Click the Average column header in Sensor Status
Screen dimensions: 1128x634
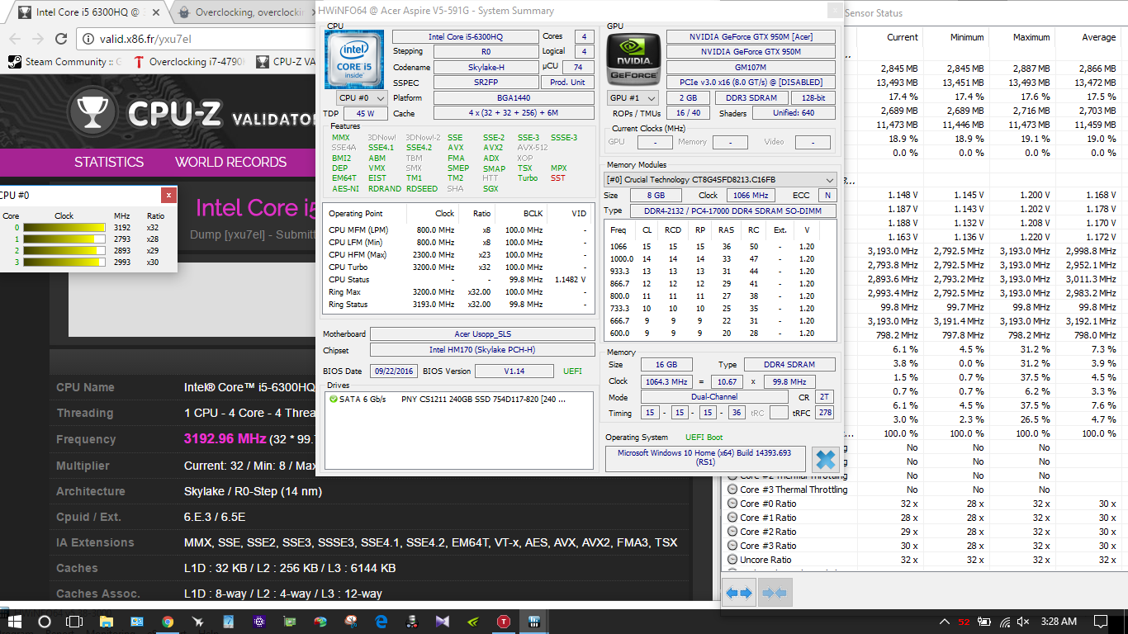(1098, 37)
